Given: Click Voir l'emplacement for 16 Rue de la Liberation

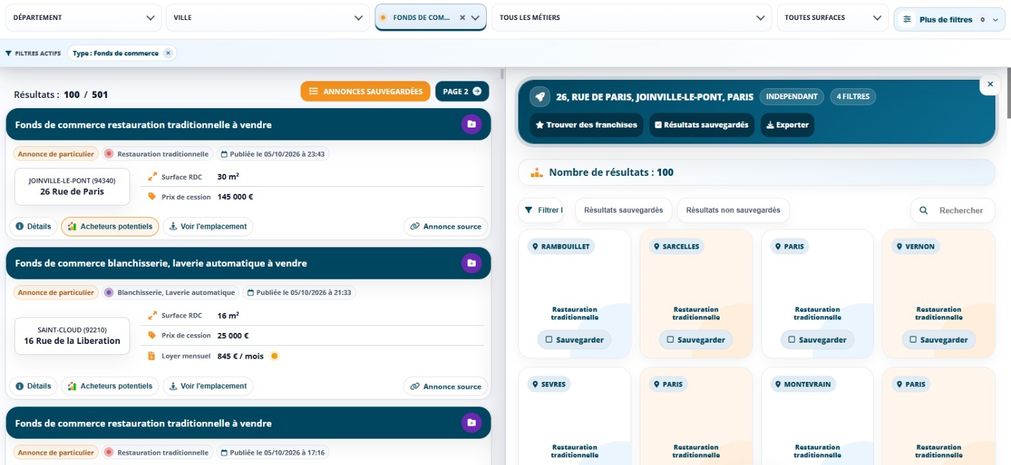Looking at the screenshot, I should pyautogui.click(x=208, y=386).
